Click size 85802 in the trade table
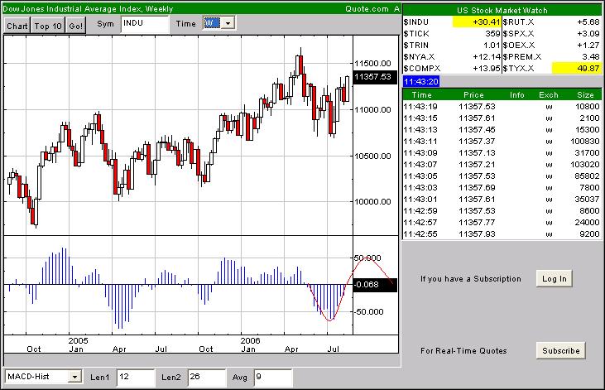Screen dimensions: 605x390 click(x=585, y=176)
